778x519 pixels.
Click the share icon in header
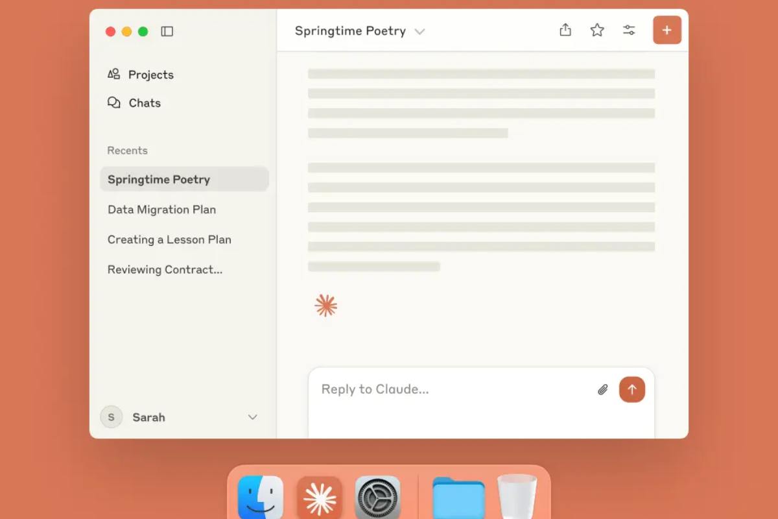(565, 30)
